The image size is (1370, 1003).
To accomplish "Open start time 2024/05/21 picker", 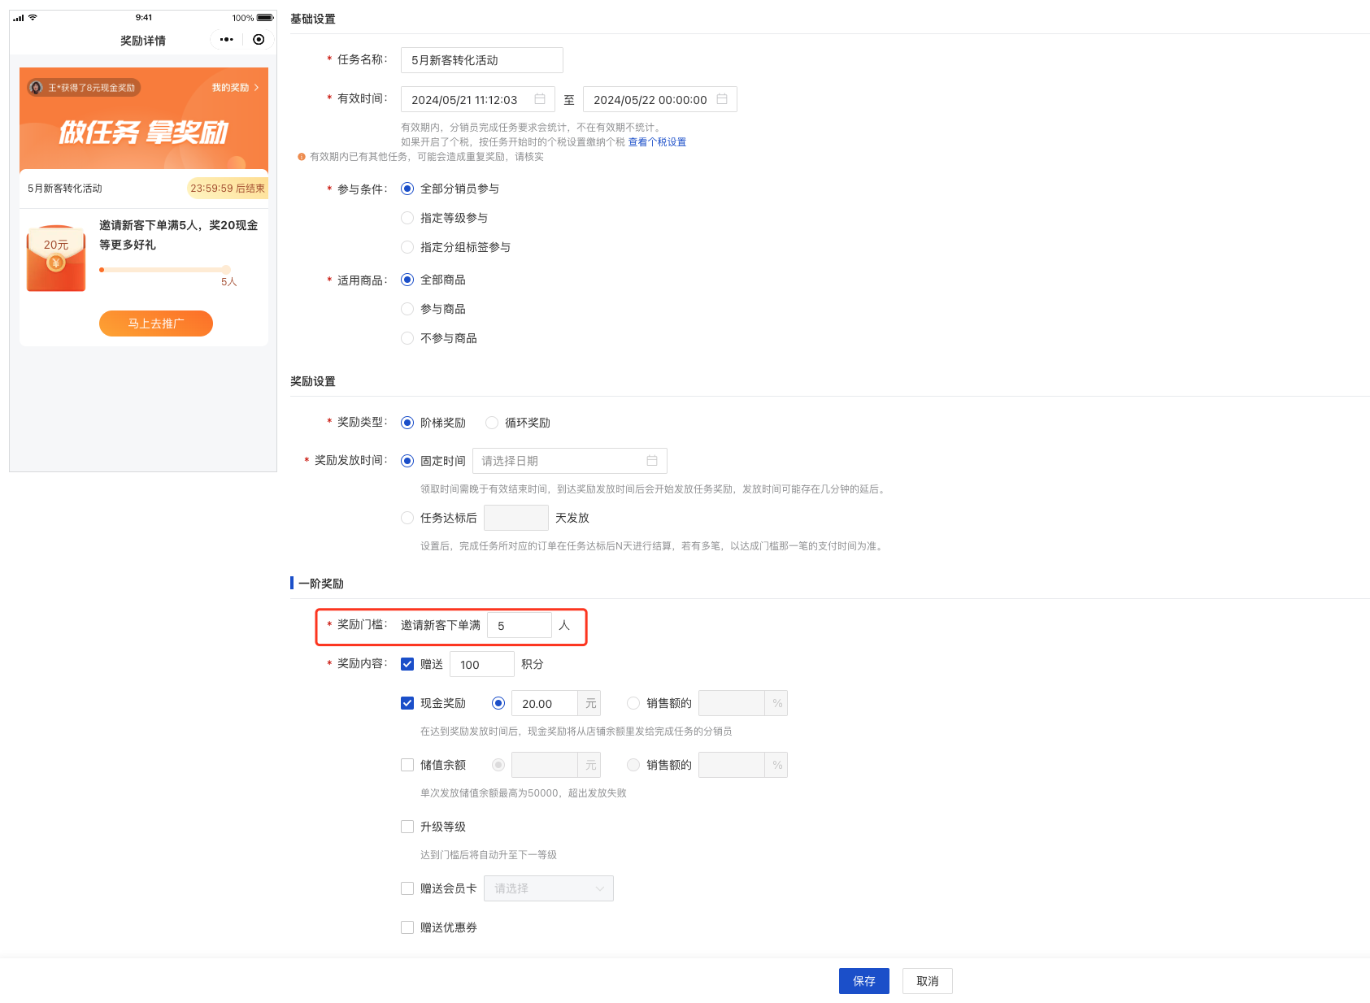I will click(x=478, y=99).
